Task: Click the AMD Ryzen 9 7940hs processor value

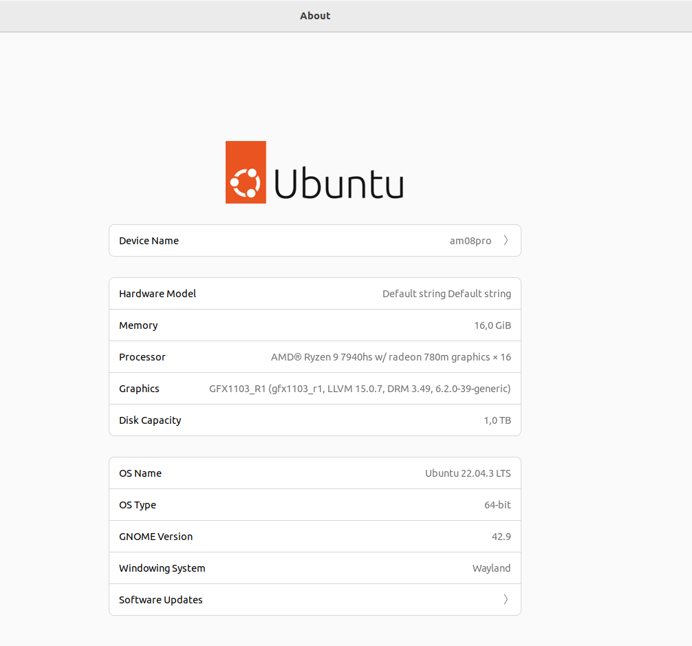Action: [391, 357]
